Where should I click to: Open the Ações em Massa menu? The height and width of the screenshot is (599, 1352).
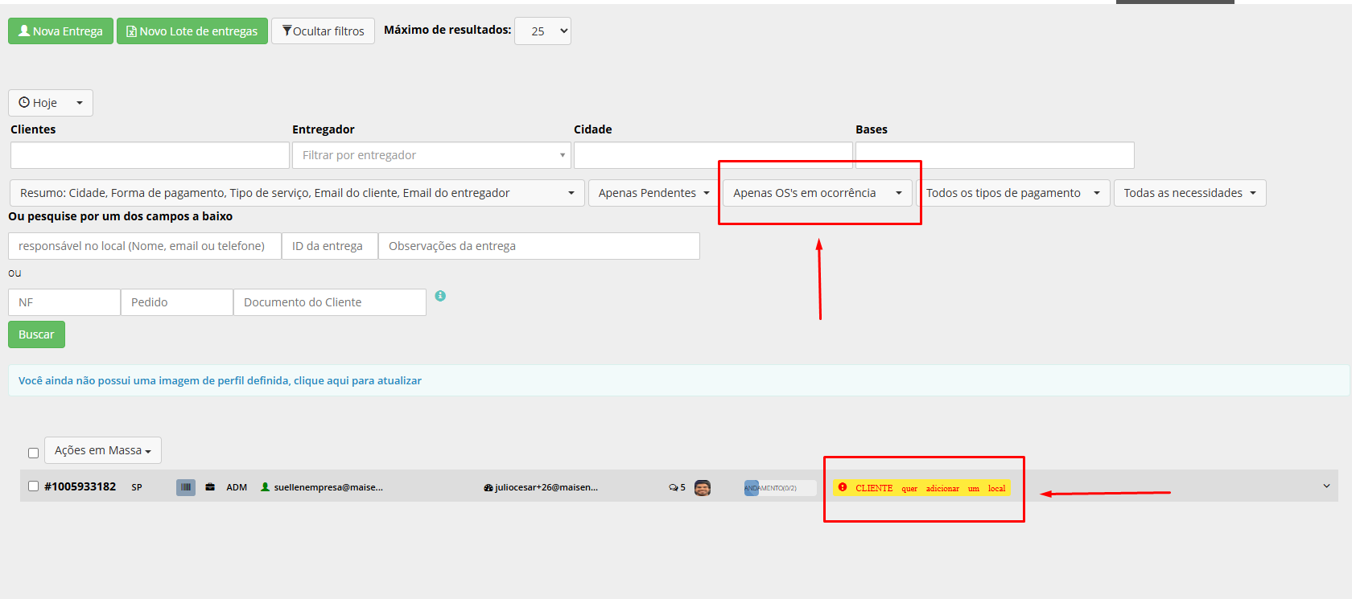tap(103, 450)
